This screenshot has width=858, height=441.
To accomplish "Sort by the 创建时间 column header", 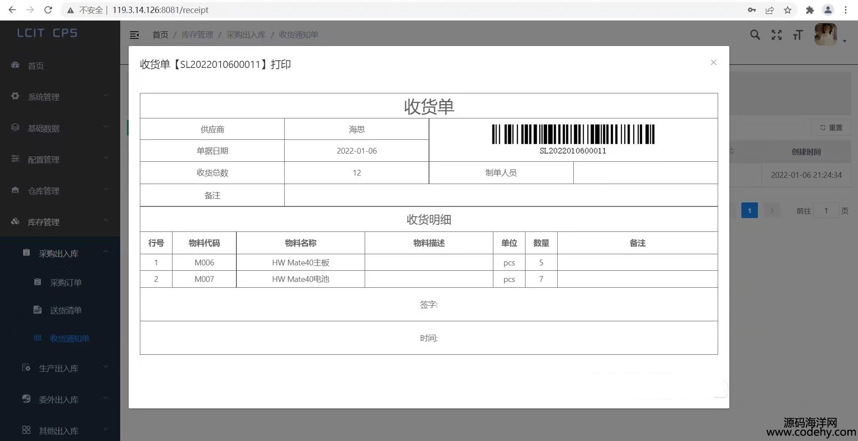I will tap(806, 152).
